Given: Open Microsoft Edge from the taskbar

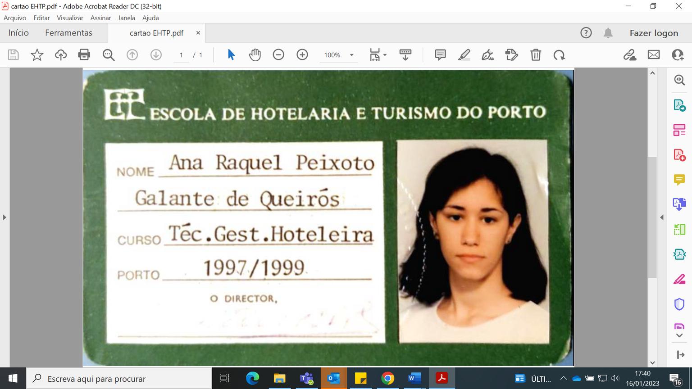Looking at the screenshot, I should (x=252, y=378).
